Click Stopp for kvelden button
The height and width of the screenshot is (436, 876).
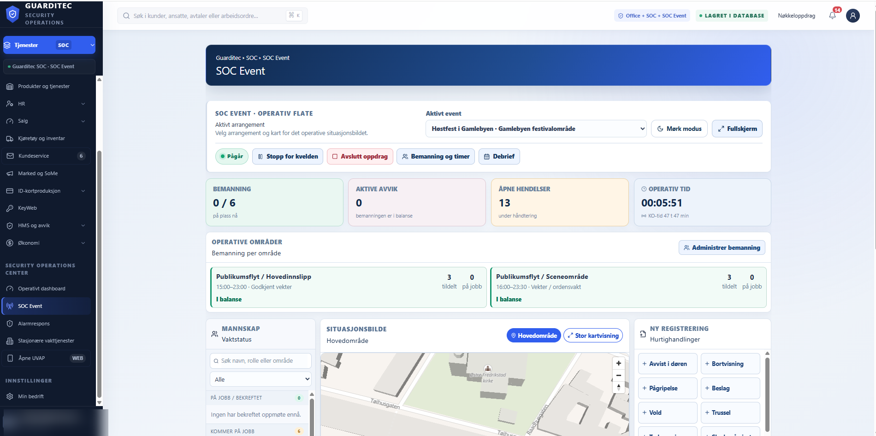(x=288, y=156)
